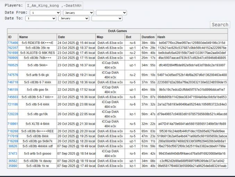
Task: Select game name '5x5 XL83TB G 66K RES'
Action: (x=37, y=53)
